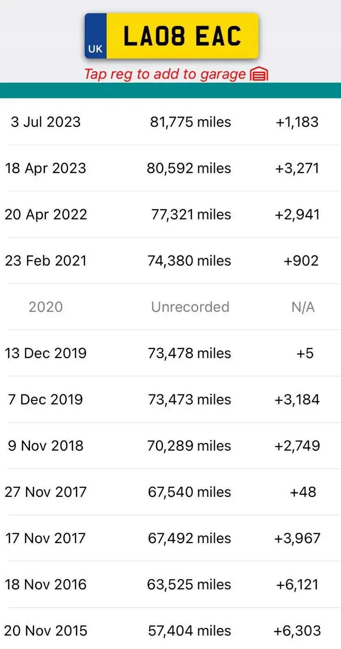Click the +1,183 mileage difference
This screenshot has width=341, height=649.
pos(297,122)
